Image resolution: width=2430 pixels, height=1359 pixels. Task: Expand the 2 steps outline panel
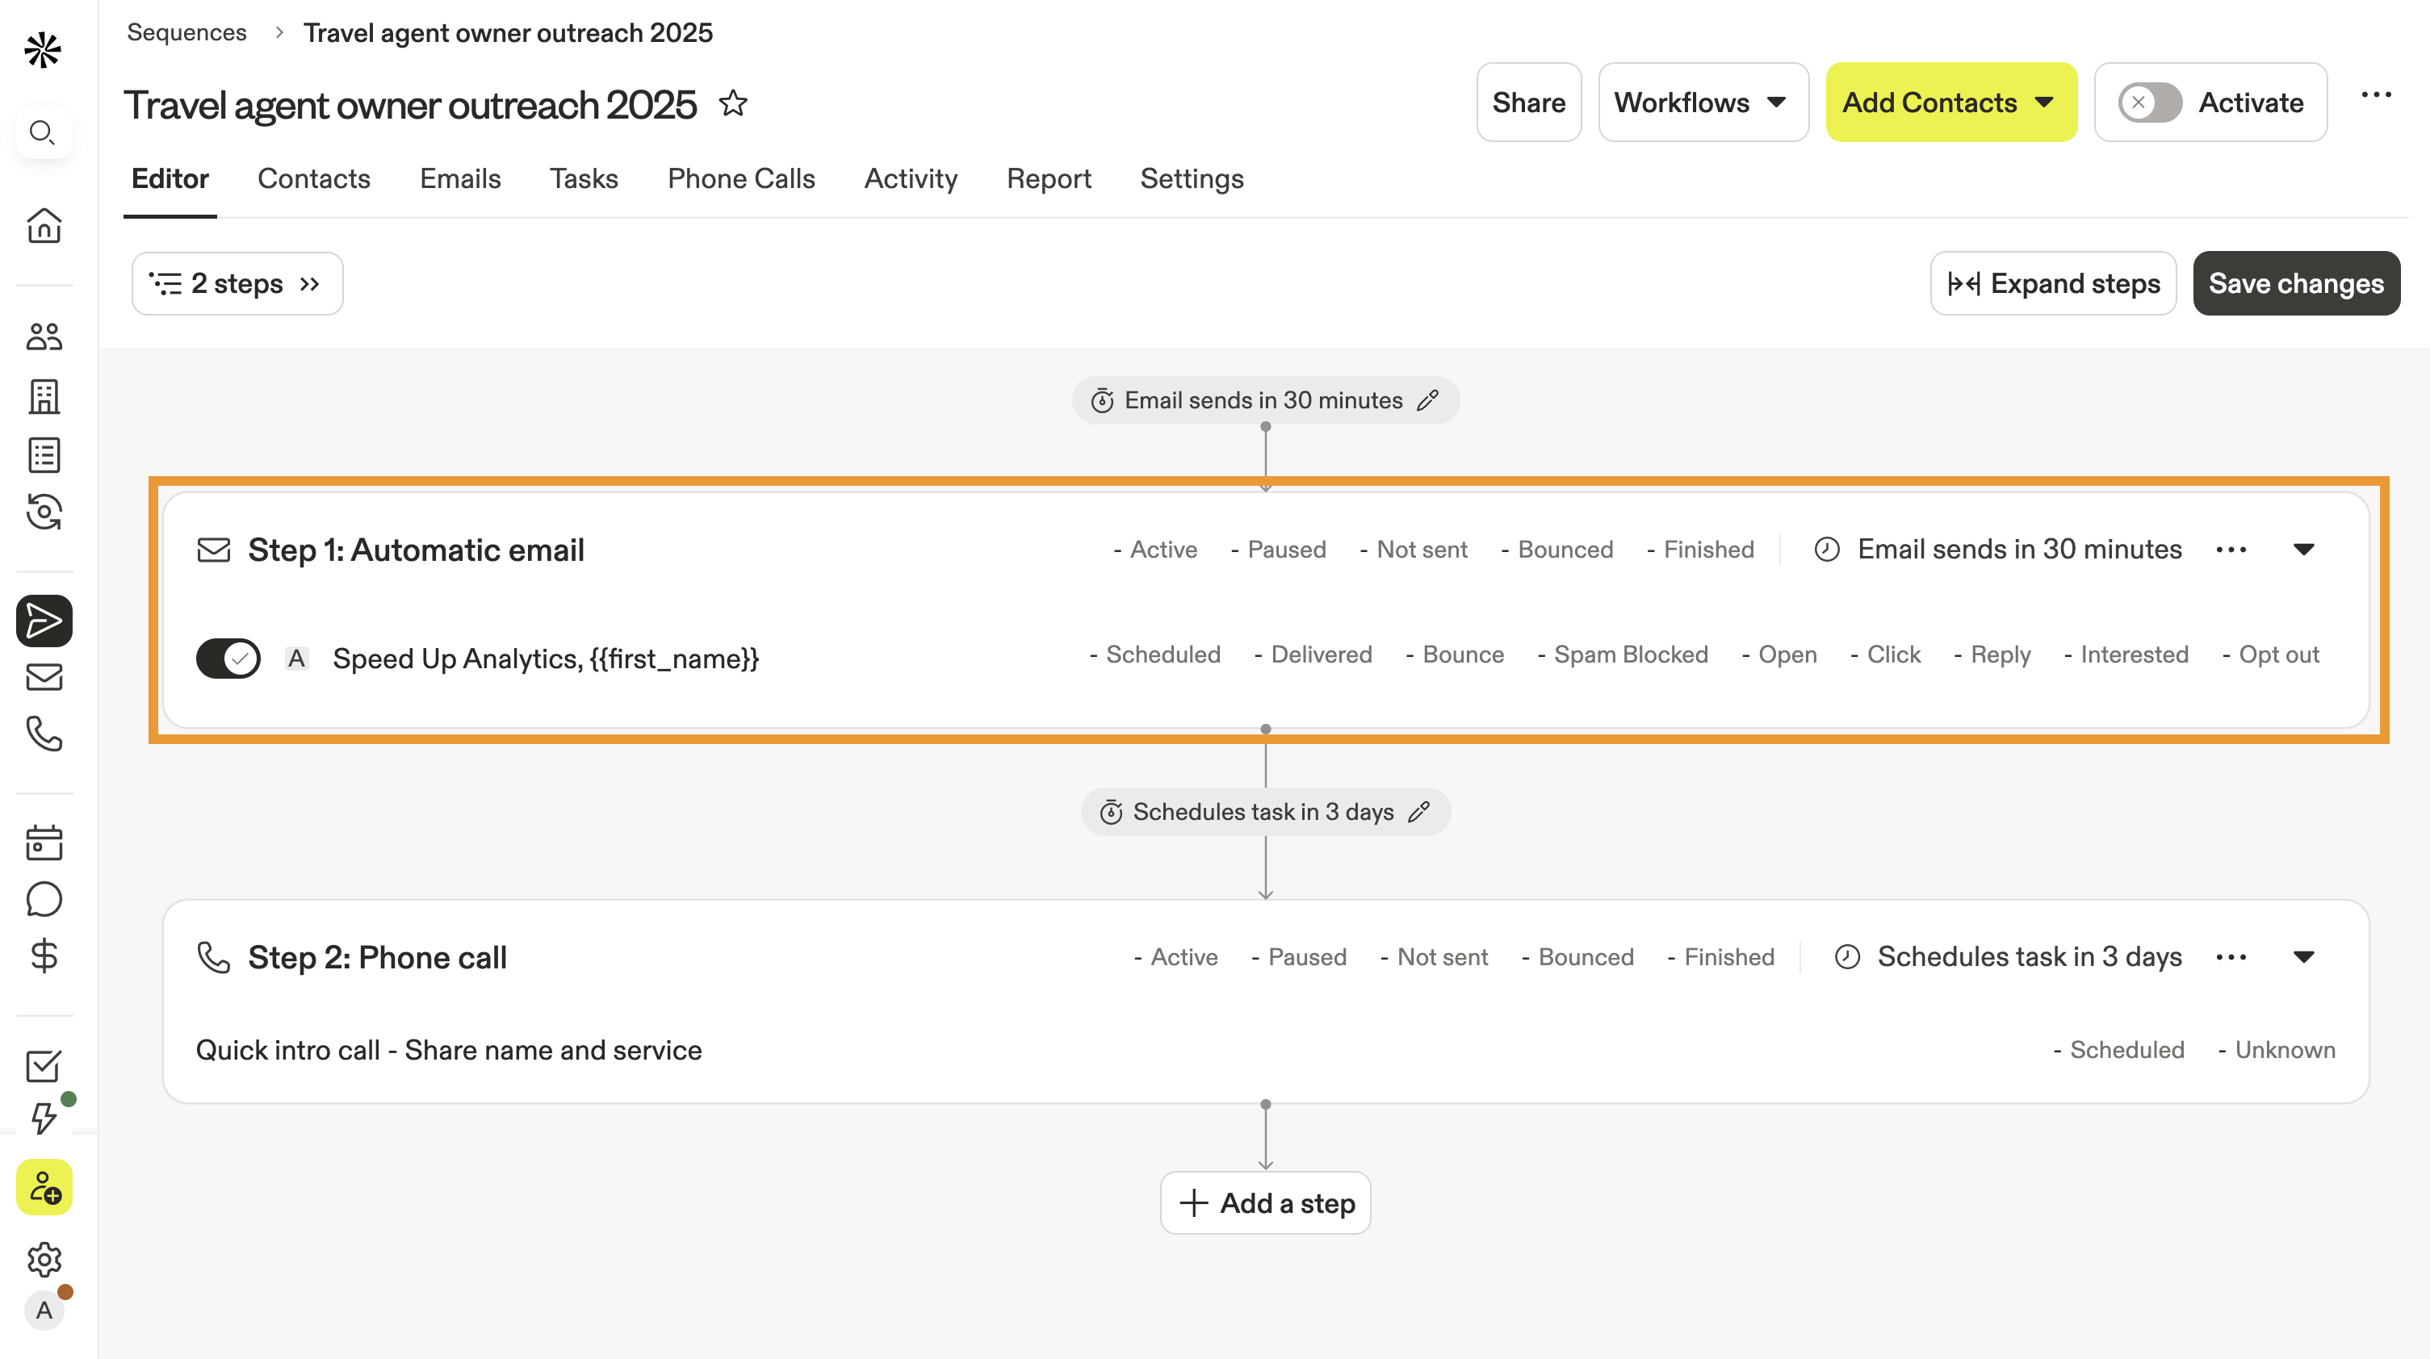[237, 284]
